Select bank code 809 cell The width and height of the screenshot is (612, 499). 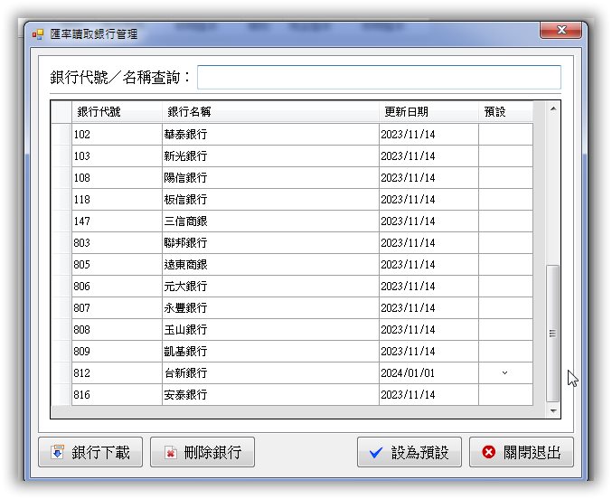click(117, 352)
